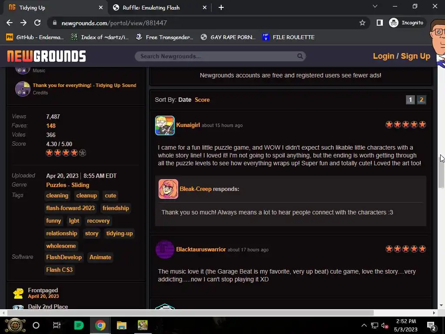Image resolution: width=445 pixels, height=334 pixels.
Task: Open the Bleak-Creep profile link
Action: [x=196, y=189]
